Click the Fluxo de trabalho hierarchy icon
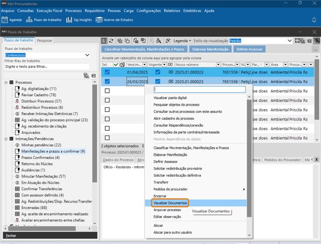The width and height of the screenshot is (321, 244). pyautogui.click(x=29, y=20)
